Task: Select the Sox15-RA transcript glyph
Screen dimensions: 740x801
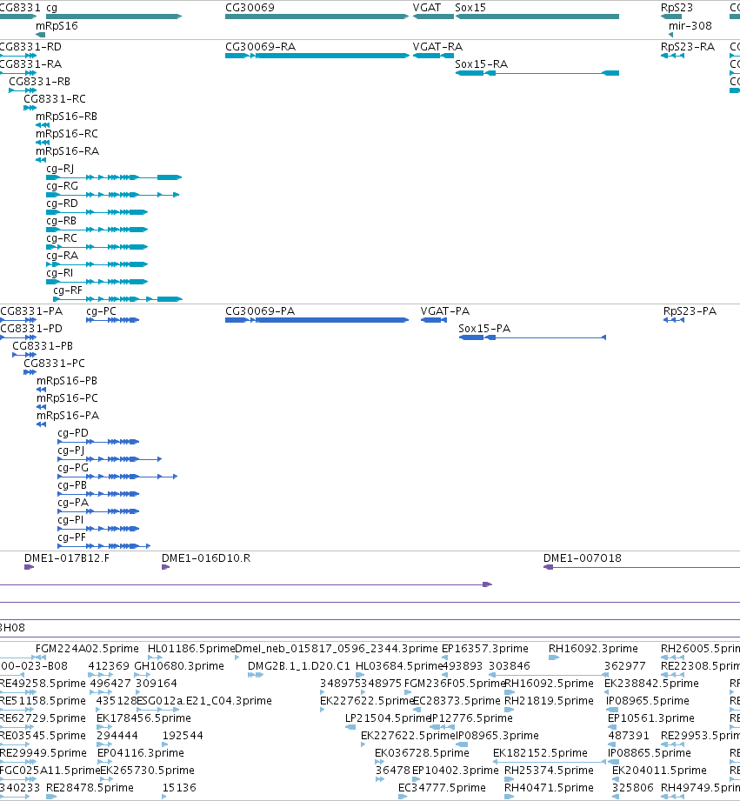Action: pyautogui.click(x=537, y=73)
